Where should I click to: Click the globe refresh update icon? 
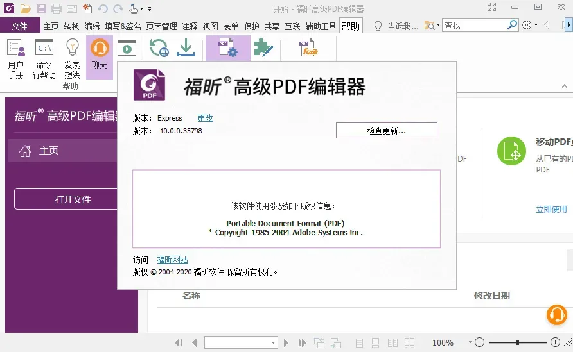tap(159, 48)
